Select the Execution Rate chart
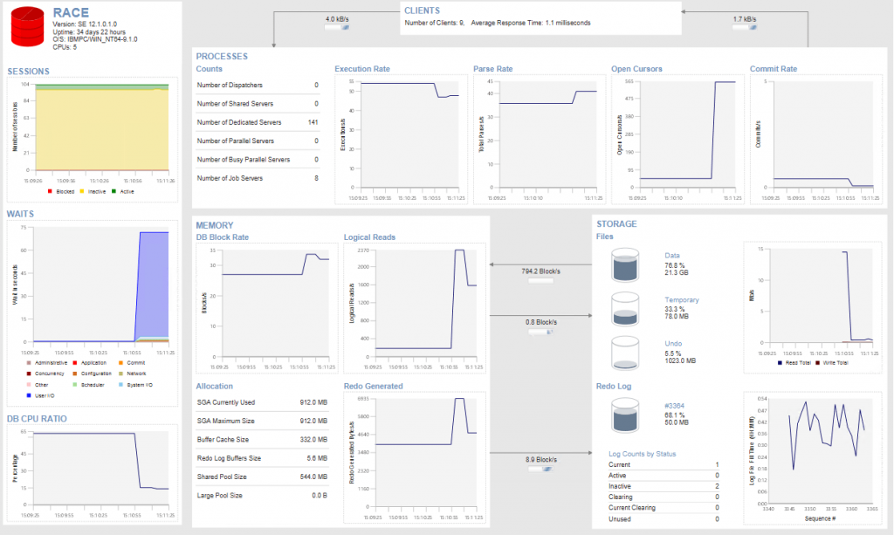This screenshot has height=535, width=894. pos(401,139)
